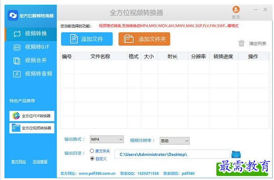Click the music note audio icon
This screenshot has height=180, width=274.
point(17,74)
